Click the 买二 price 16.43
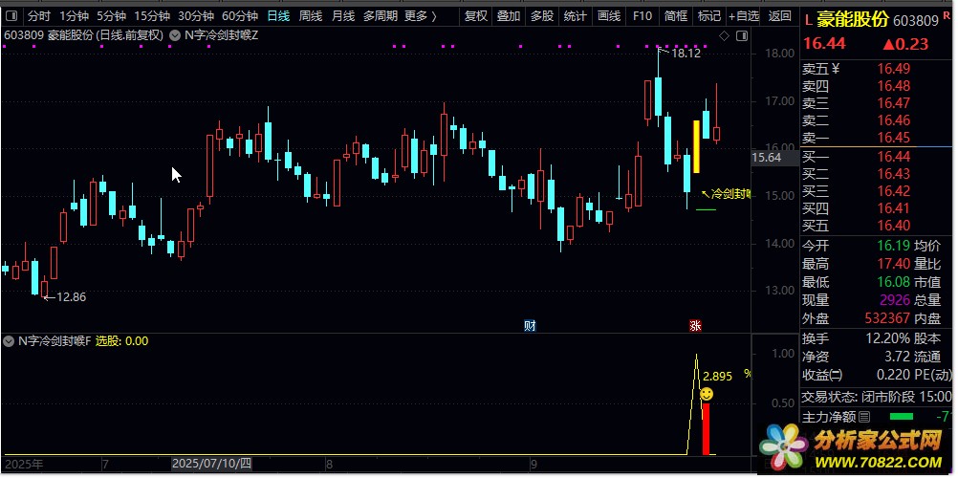This screenshot has height=478, width=958. tap(894, 174)
